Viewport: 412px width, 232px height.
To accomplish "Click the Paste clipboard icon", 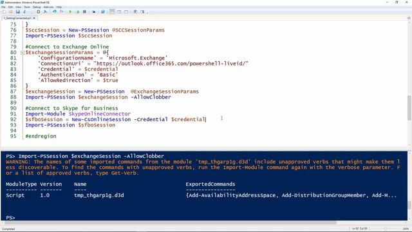I will (39, 12).
